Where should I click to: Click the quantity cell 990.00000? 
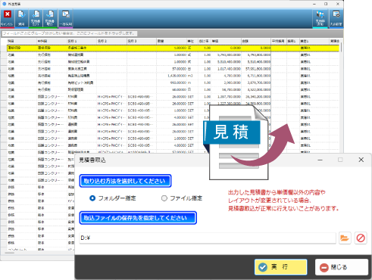[171, 82]
